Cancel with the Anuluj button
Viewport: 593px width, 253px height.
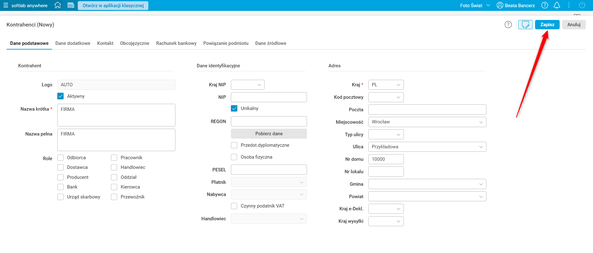click(574, 25)
